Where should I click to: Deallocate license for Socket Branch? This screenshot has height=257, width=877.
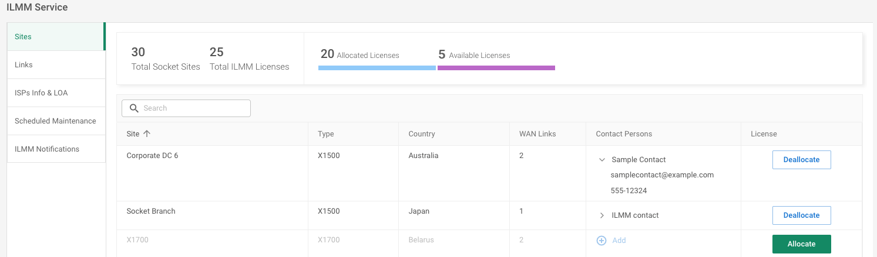click(801, 215)
